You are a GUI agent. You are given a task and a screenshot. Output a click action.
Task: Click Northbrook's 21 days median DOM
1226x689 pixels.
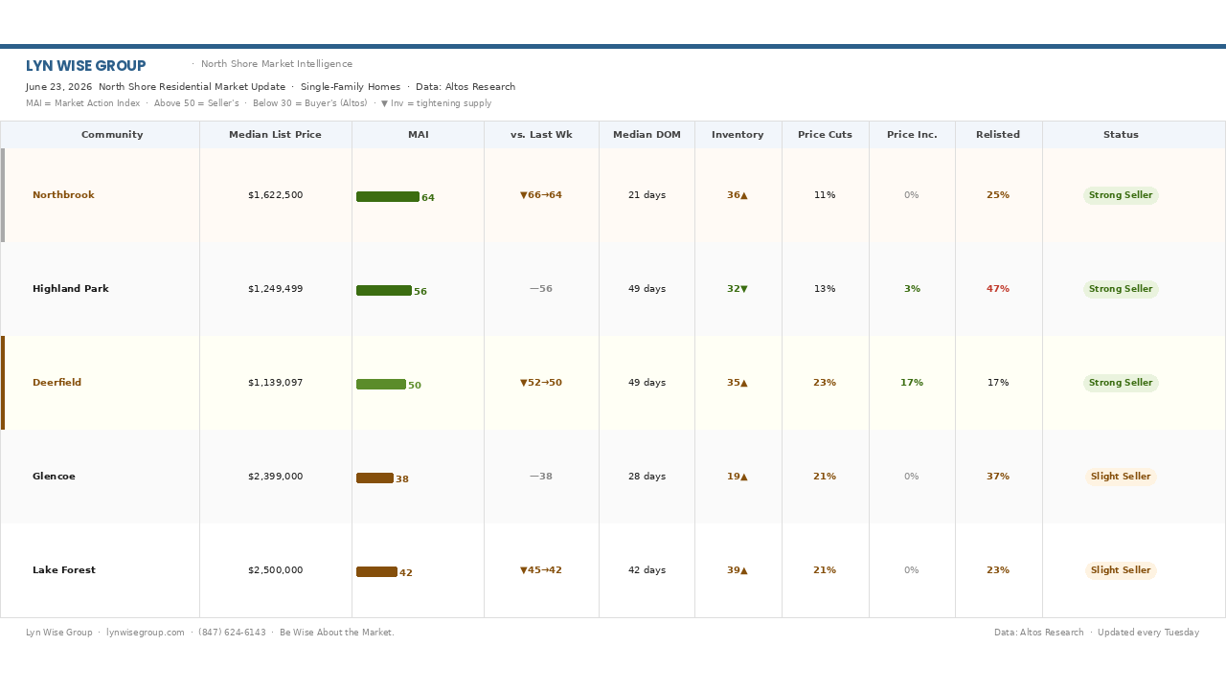(x=647, y=195)
